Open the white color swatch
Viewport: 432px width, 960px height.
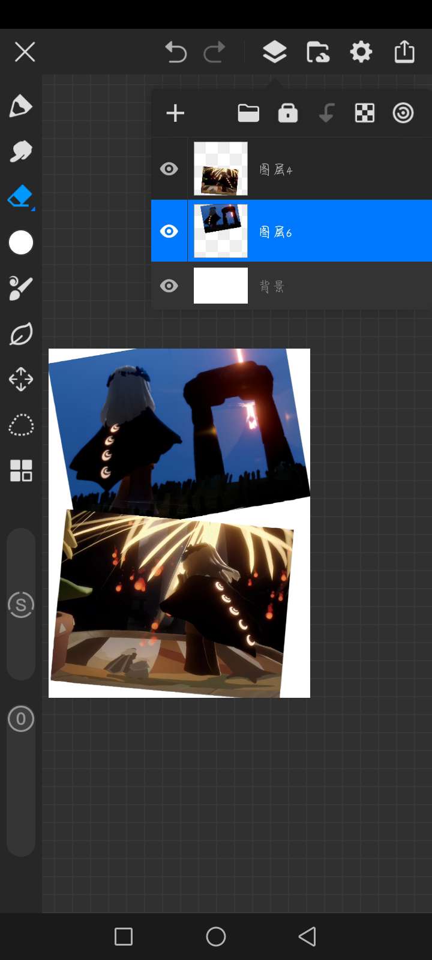[21, 242]
